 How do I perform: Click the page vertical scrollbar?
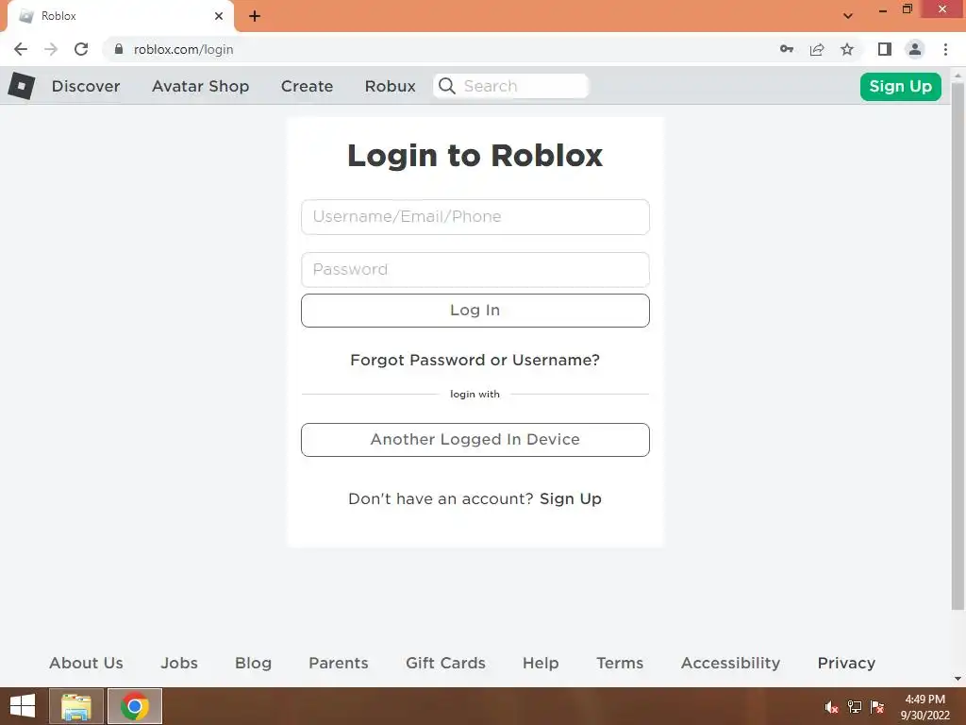tap(958, 346)
